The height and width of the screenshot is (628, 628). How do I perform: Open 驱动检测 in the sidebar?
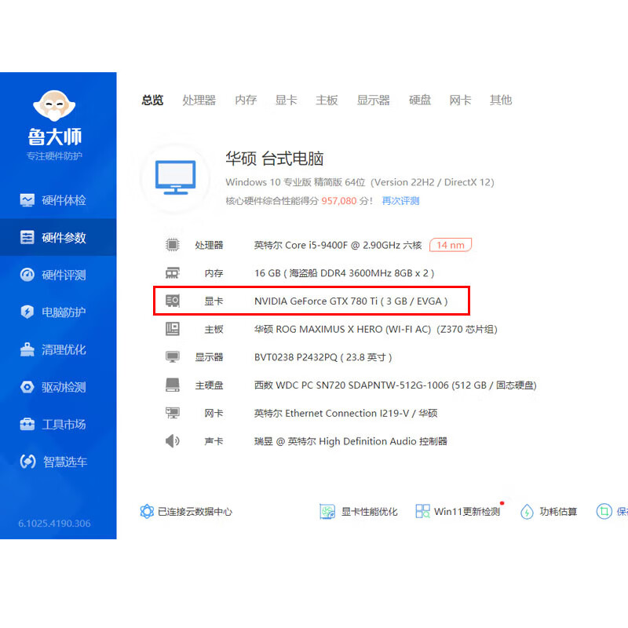(54, 387)
